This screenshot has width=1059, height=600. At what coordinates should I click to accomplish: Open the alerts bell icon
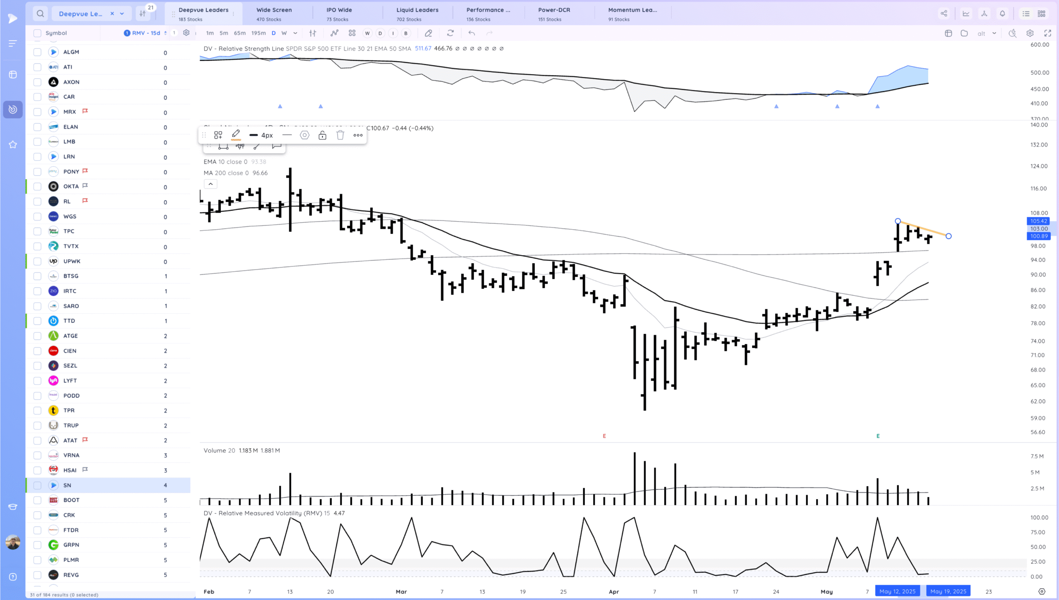[x=1002, y=14]
